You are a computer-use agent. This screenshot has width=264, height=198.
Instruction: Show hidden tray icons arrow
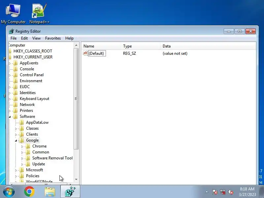point(207,192)
